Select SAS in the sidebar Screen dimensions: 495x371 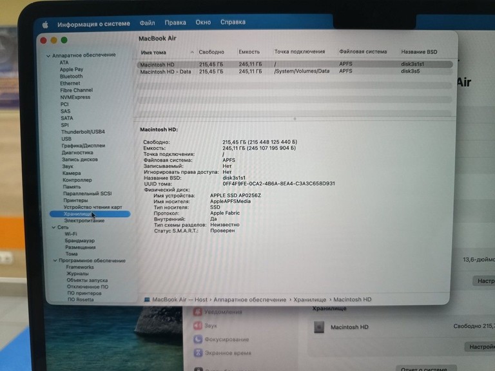point(66,111)
